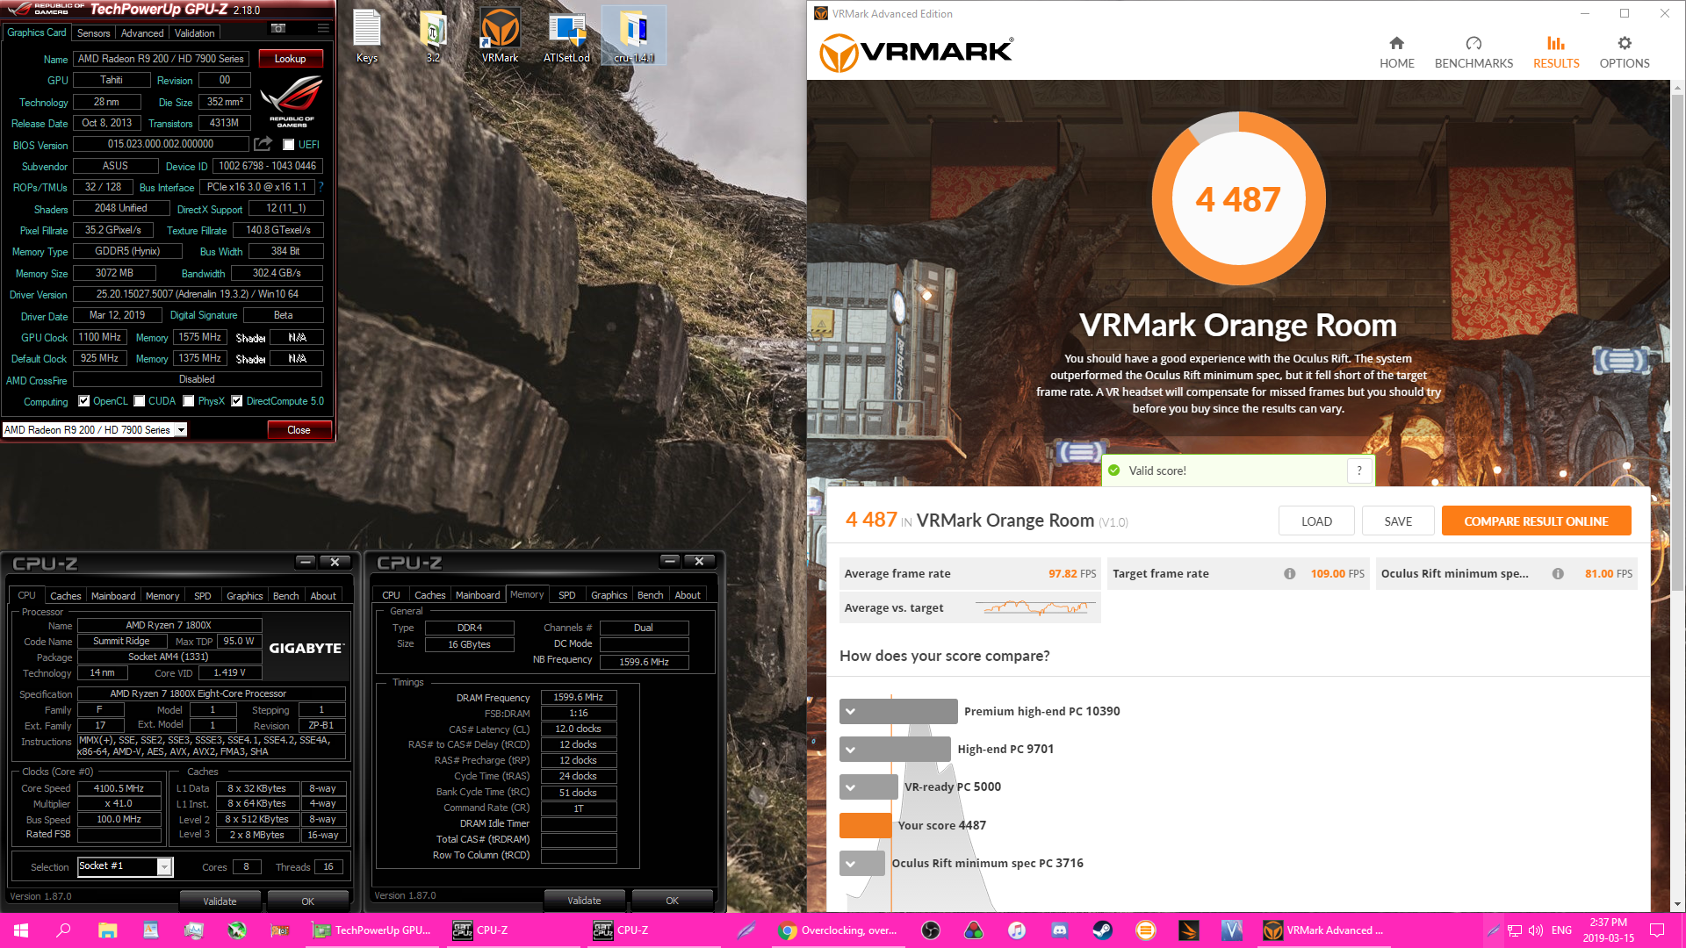Toggle the OpenCL checkbox
1686x948 pixels.
[83, 401]
